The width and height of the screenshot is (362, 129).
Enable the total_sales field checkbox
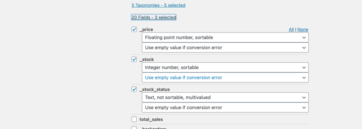(x=134, y=119)
